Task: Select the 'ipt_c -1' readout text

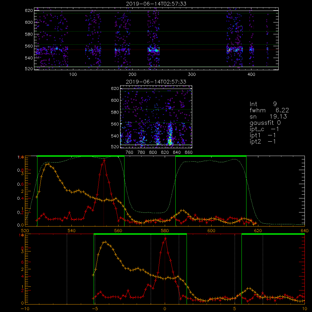Action: (264, 129)
